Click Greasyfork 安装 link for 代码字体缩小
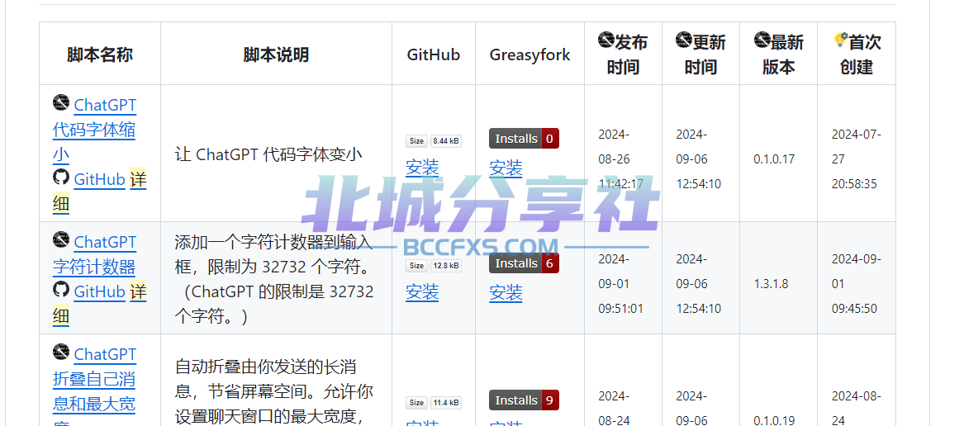This screenshot has width=964, height=426. (x=506, y=168)
